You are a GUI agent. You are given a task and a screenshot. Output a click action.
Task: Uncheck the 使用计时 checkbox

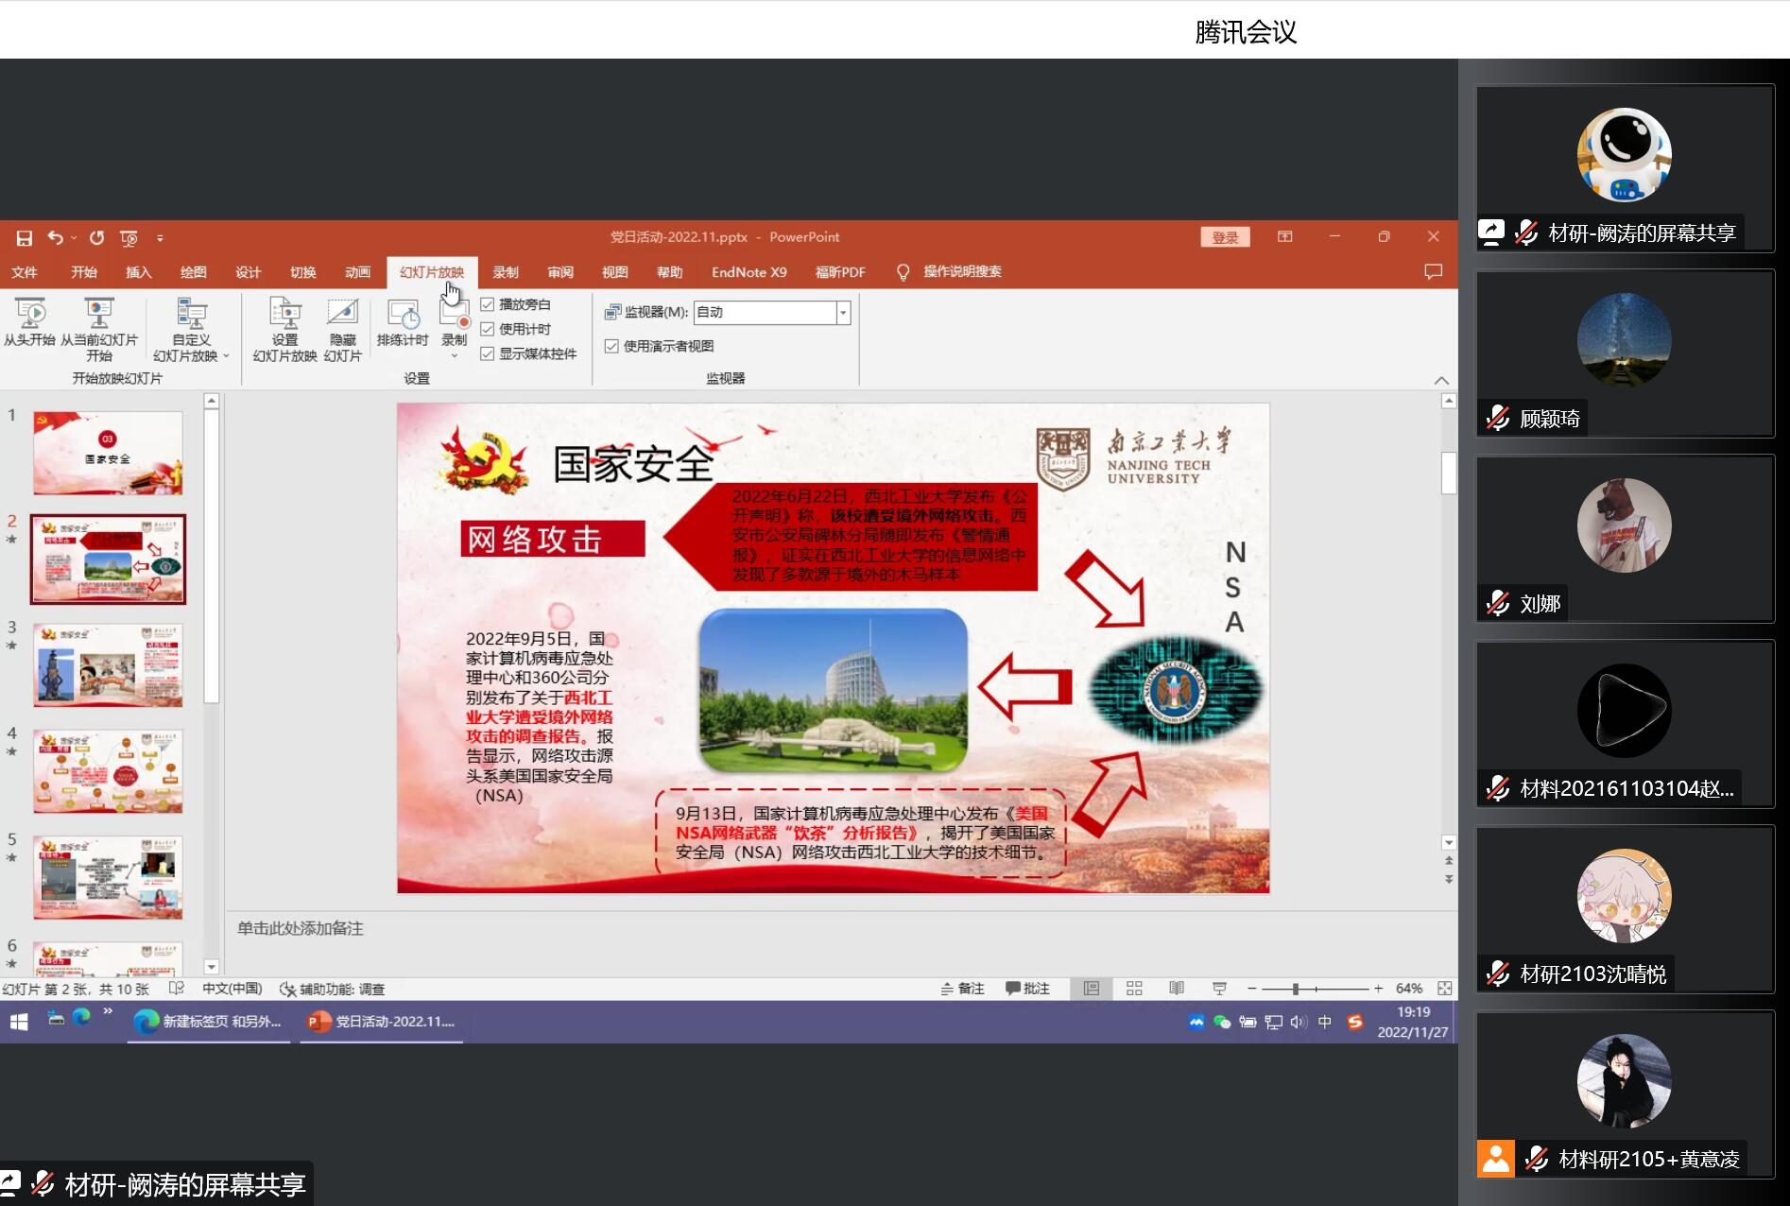(488, 329)
